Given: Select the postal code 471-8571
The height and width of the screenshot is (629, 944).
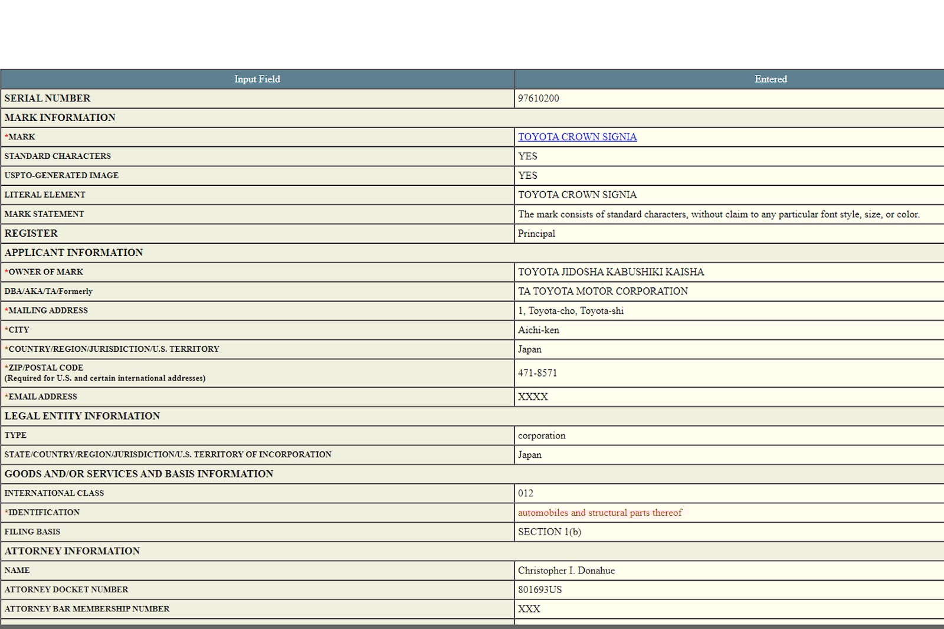Looking at the screenshot, I should pos(537,373).
